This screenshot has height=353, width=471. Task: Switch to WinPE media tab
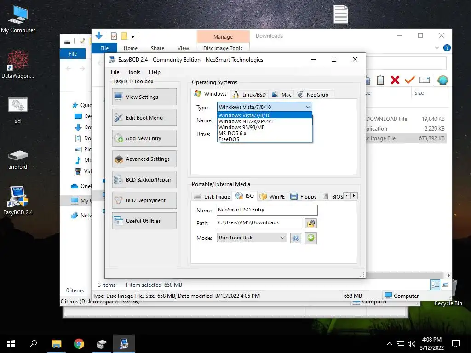click(272, 197)
